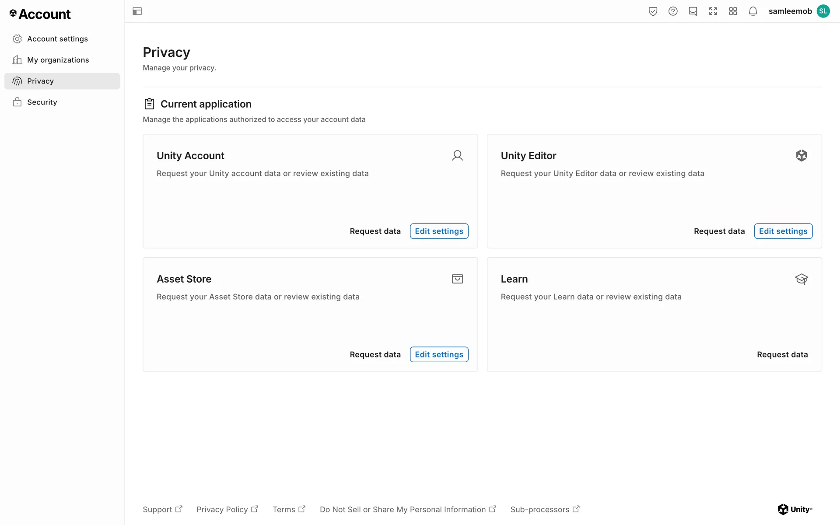Click the Unity Account logo top left
The width and height of the screenshot is (840, 525).
pos(40,14)
